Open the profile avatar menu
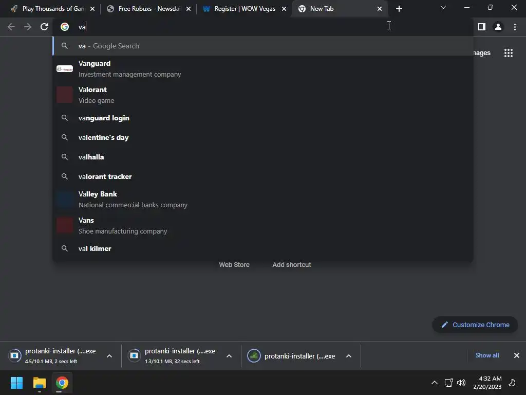 point(498,27)
